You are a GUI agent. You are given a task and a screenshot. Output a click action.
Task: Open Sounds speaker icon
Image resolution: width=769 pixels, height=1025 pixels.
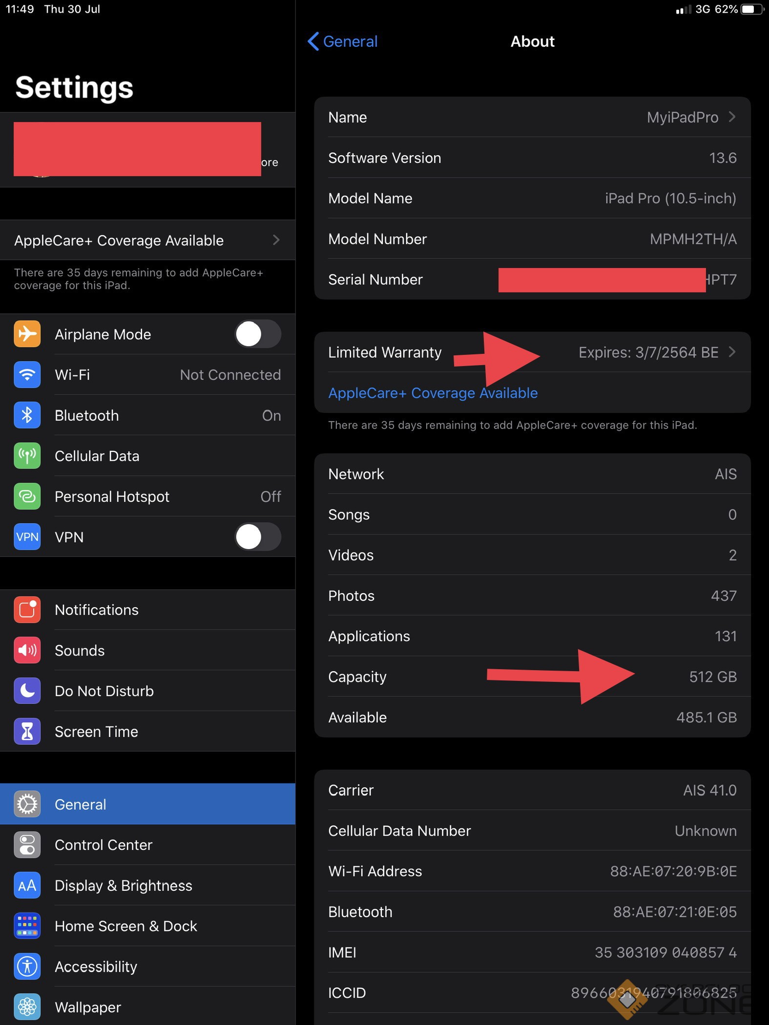(27, 650)
